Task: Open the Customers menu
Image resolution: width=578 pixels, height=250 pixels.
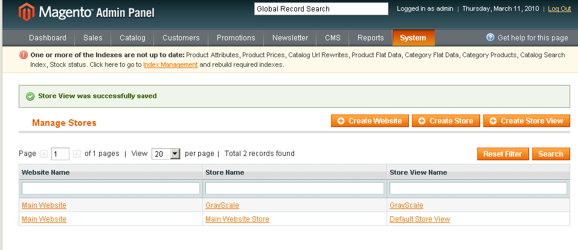Action: click(181, 38)
